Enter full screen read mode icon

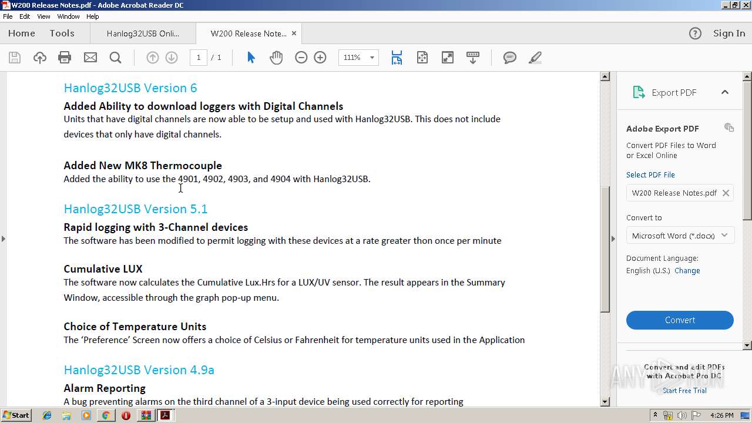448,58
